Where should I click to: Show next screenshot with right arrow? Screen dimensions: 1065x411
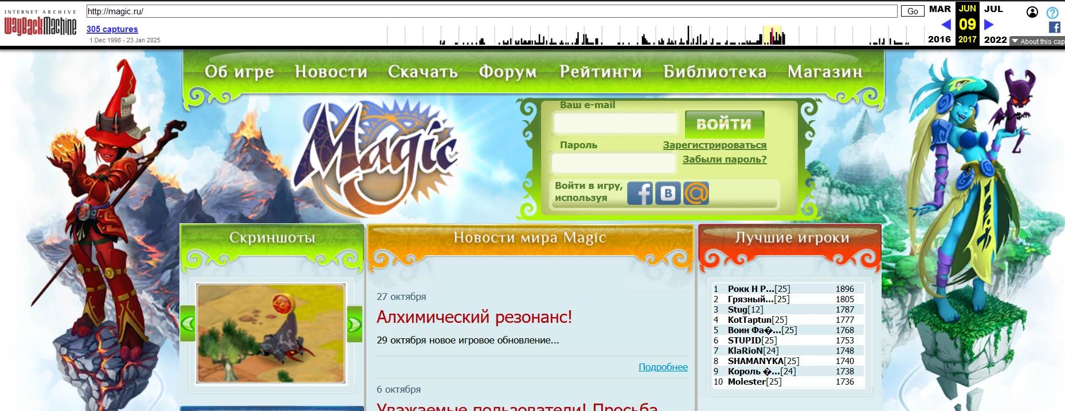pos(354,323)
